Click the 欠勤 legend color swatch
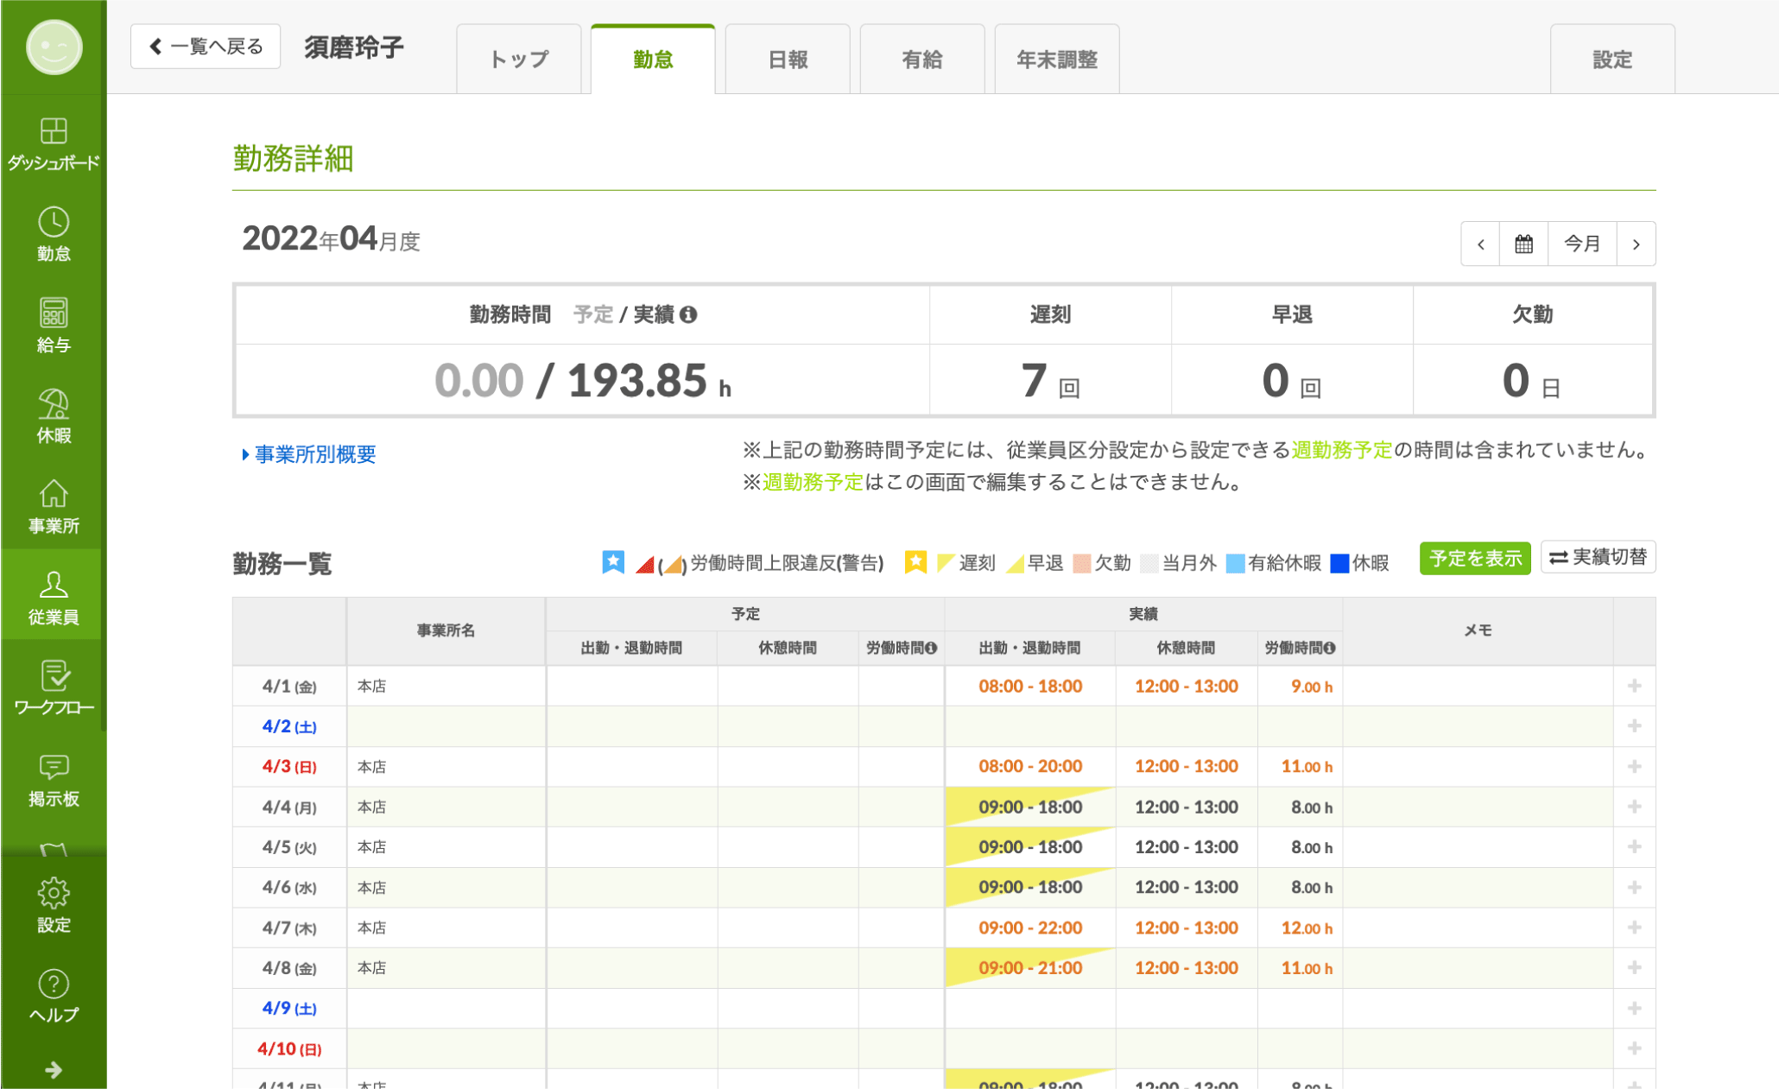The width and height of the screenshot is (1779, 1089). [1081, 563]
